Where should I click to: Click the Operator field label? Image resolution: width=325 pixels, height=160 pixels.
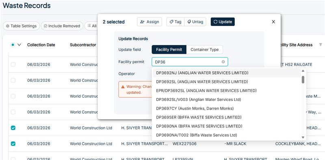[126, 74]
